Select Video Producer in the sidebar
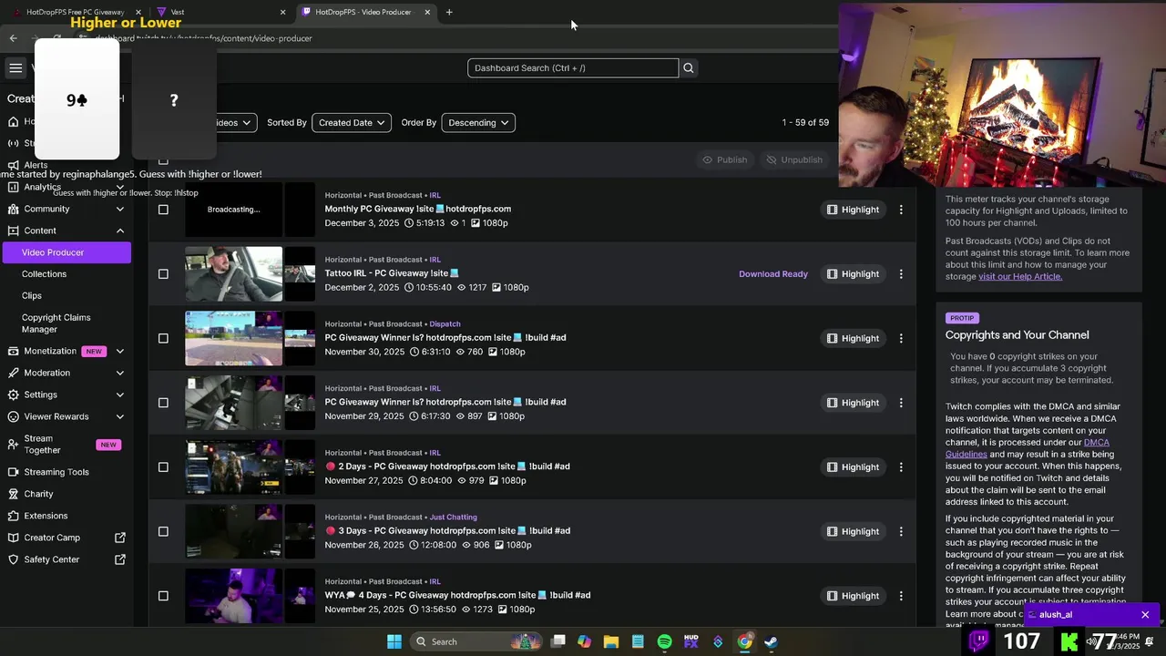 click(x=66, y=252)
